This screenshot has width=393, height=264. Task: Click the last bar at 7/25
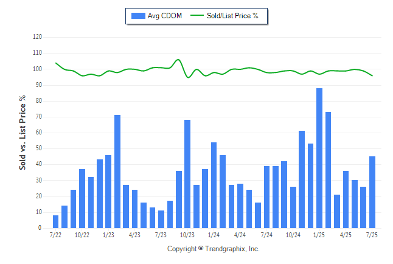point(372,192)
